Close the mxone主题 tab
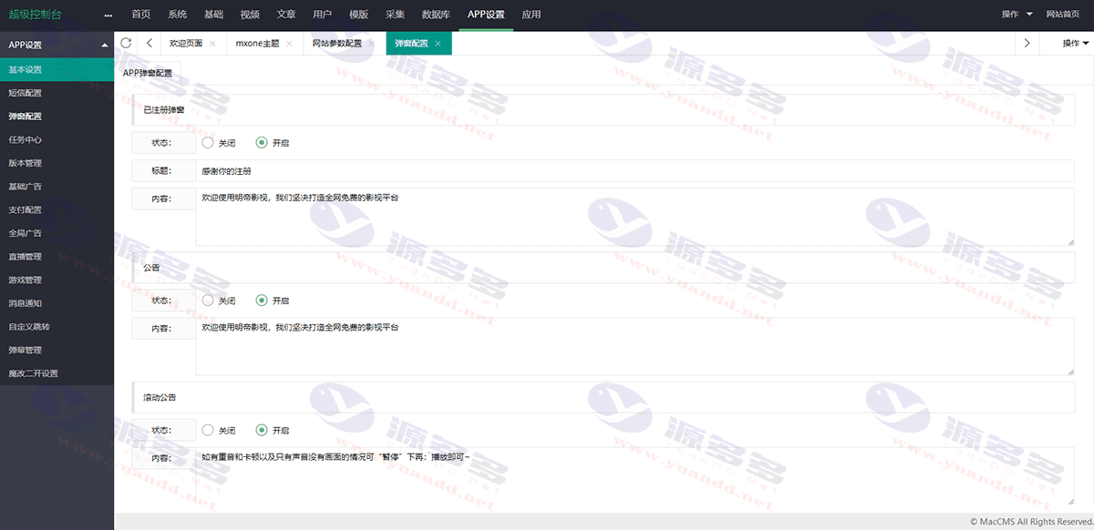 289,44
